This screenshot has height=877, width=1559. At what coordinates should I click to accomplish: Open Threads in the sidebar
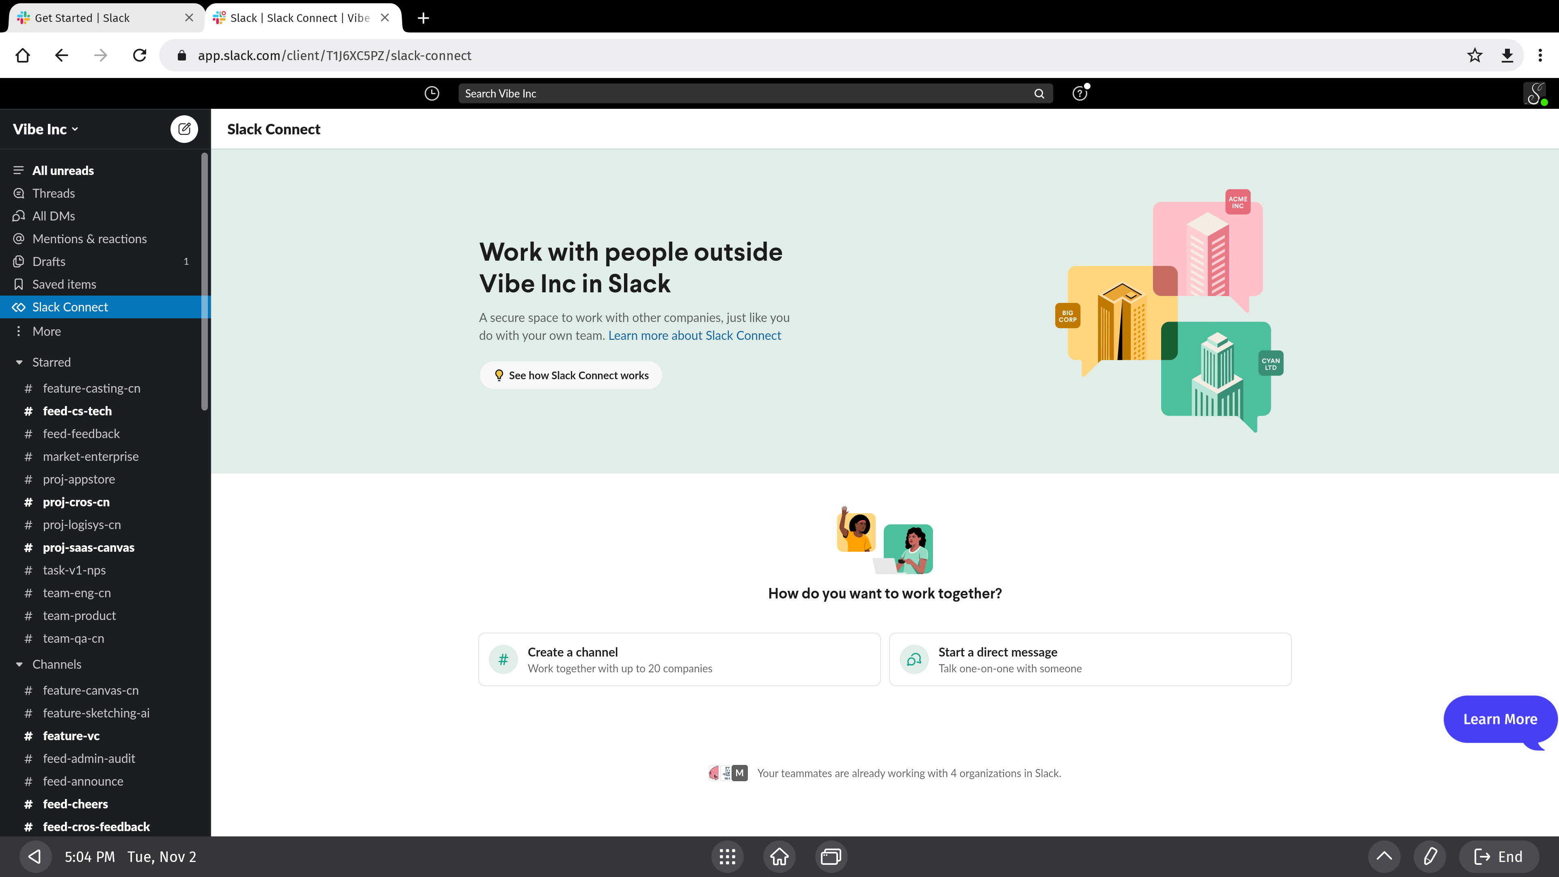[53, 193]
